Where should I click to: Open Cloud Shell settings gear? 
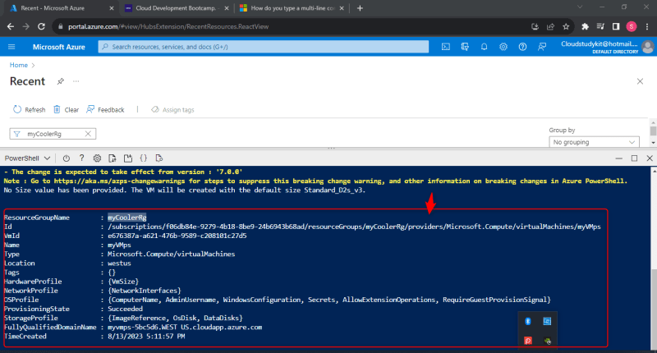(x=97, y=158)
